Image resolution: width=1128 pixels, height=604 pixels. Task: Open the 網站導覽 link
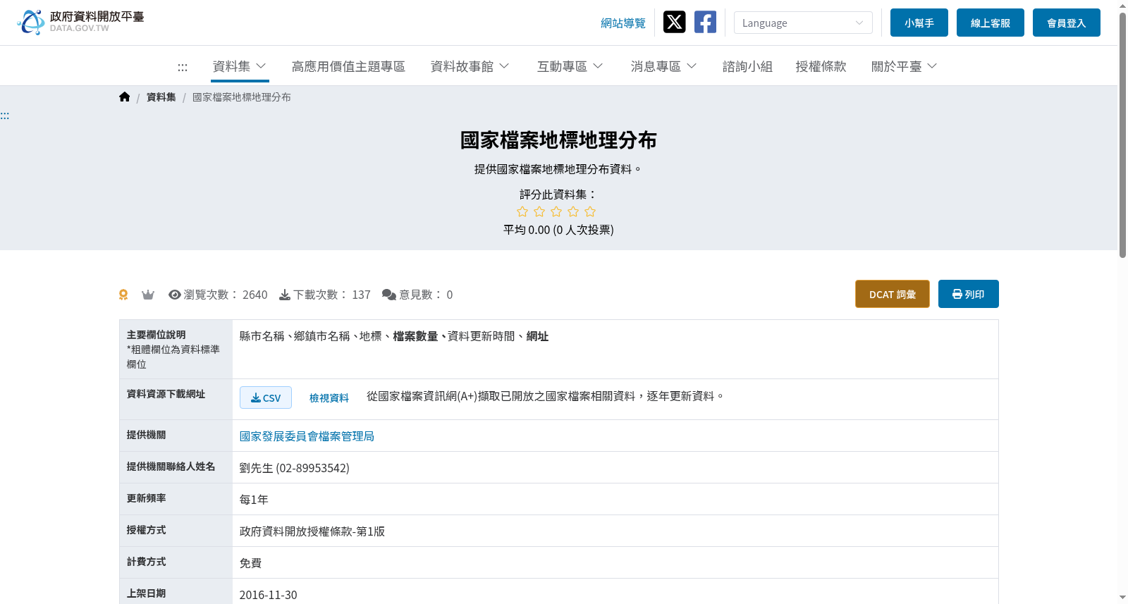(x=623, y=23)
